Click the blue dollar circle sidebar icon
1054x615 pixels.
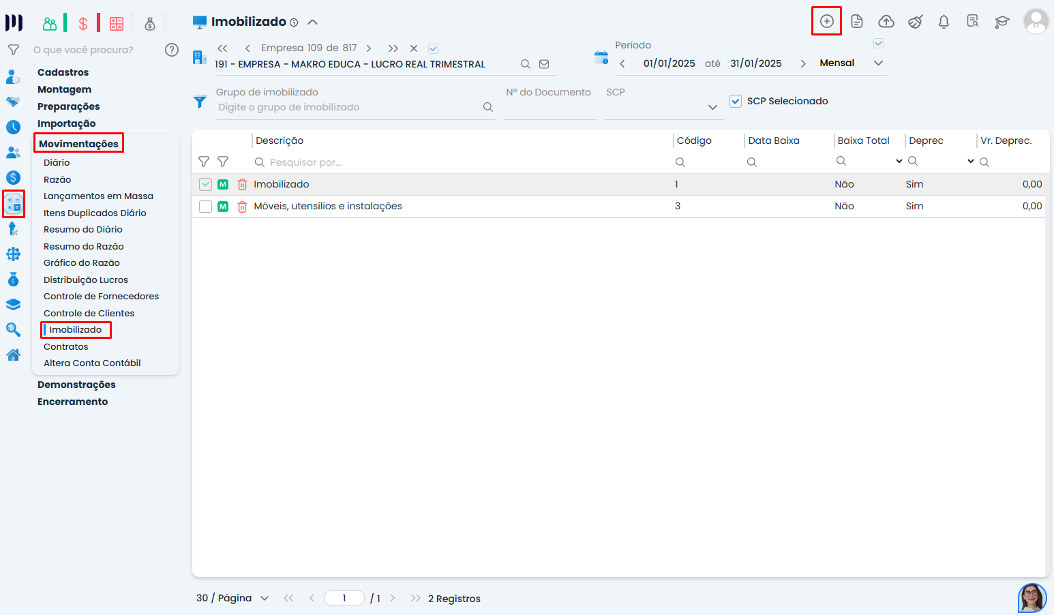13,177
